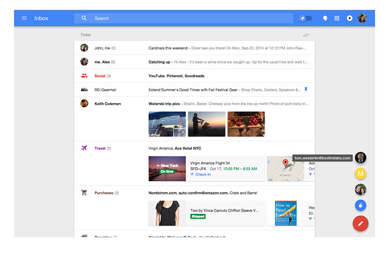Compose to tom.westerlin contact avatar
The image size is (386, 257).
point(360,157)
